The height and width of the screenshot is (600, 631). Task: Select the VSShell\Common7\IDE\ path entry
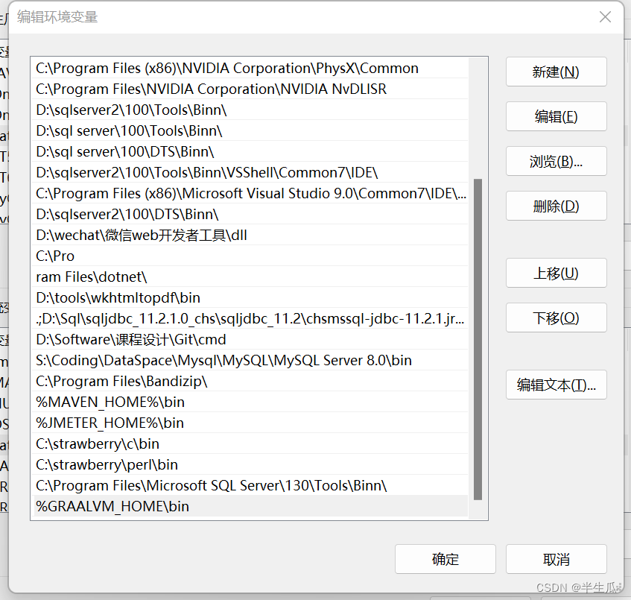click(250, 173)
